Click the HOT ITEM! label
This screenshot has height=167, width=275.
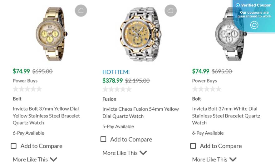[116, 72]
